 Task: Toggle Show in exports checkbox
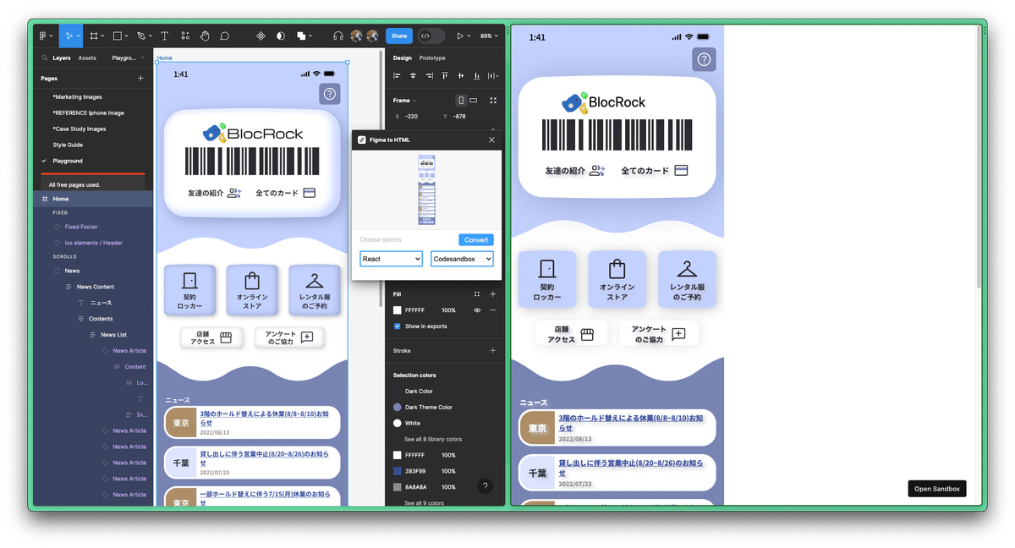398,326
